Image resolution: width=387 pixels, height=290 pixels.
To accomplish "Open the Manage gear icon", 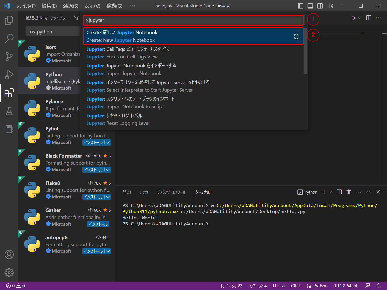I will [x=9, y=273].
